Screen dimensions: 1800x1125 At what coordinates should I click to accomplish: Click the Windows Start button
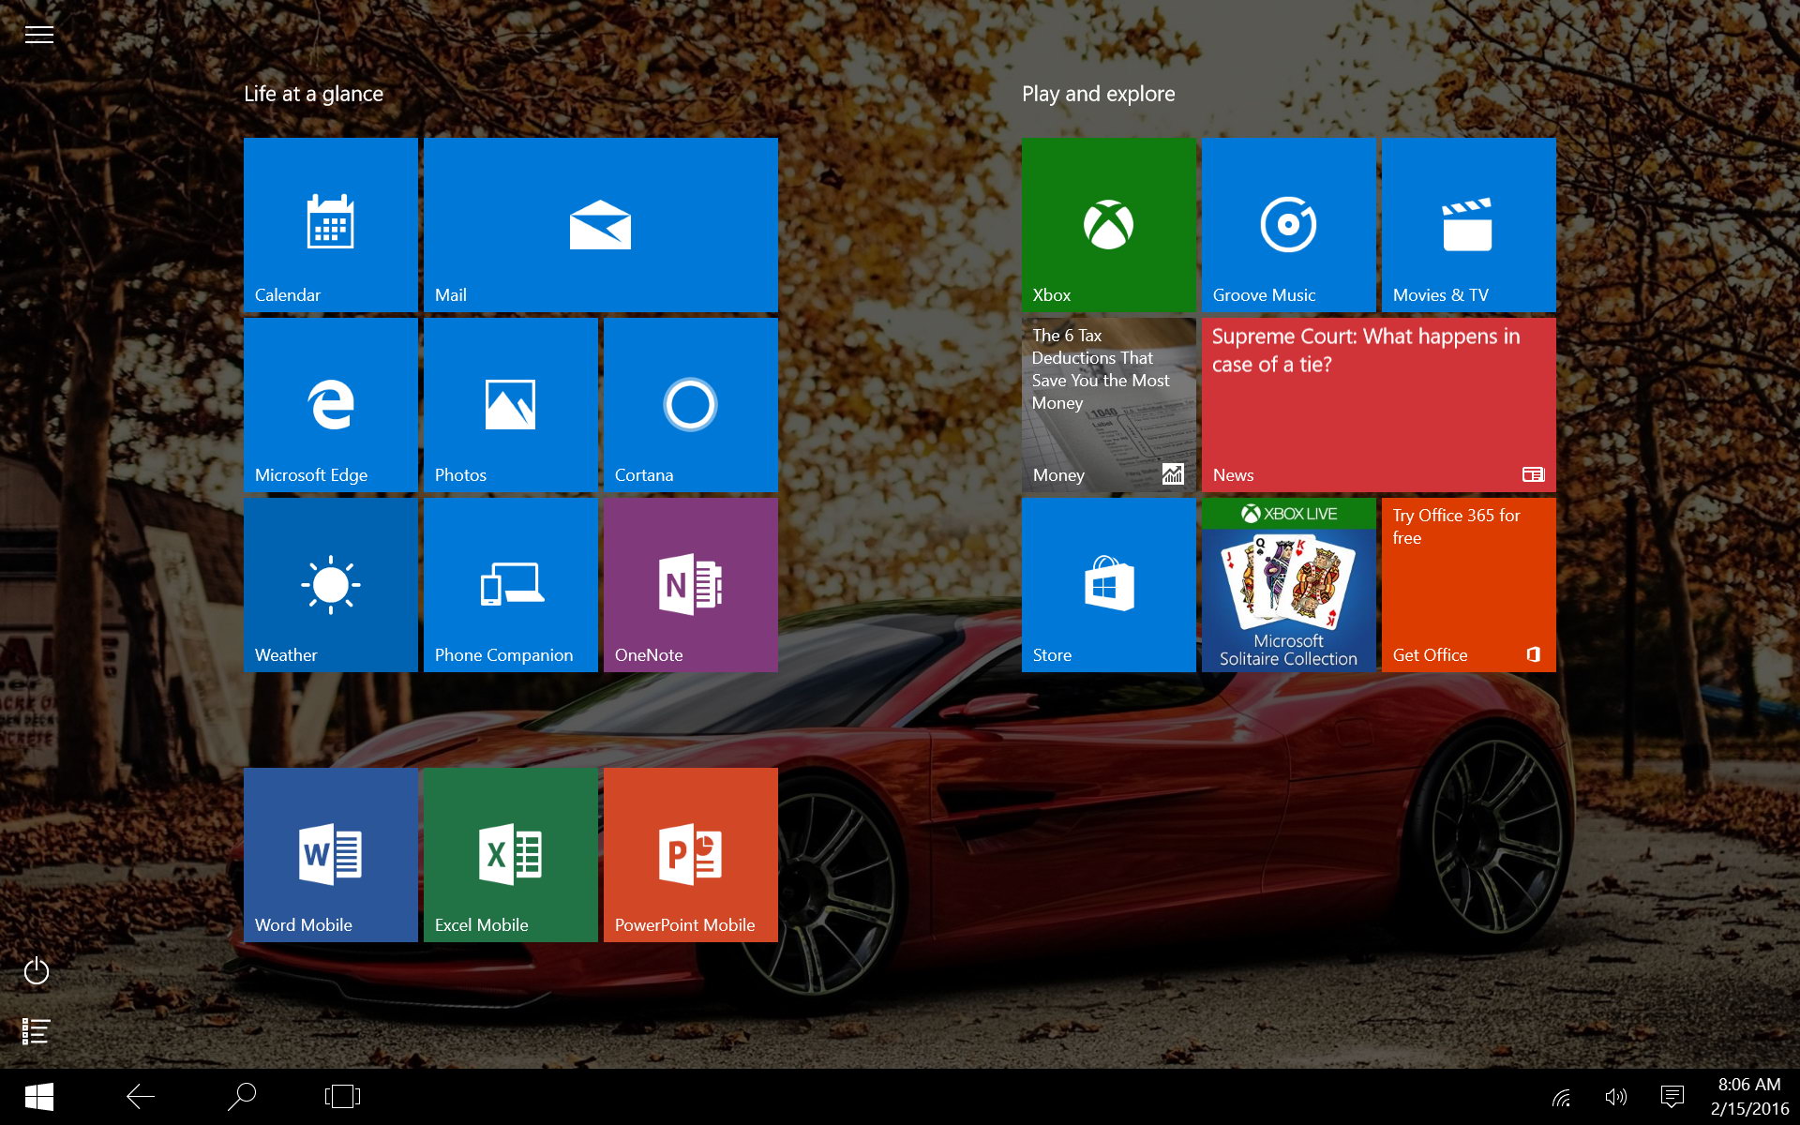coord(38,1097)
